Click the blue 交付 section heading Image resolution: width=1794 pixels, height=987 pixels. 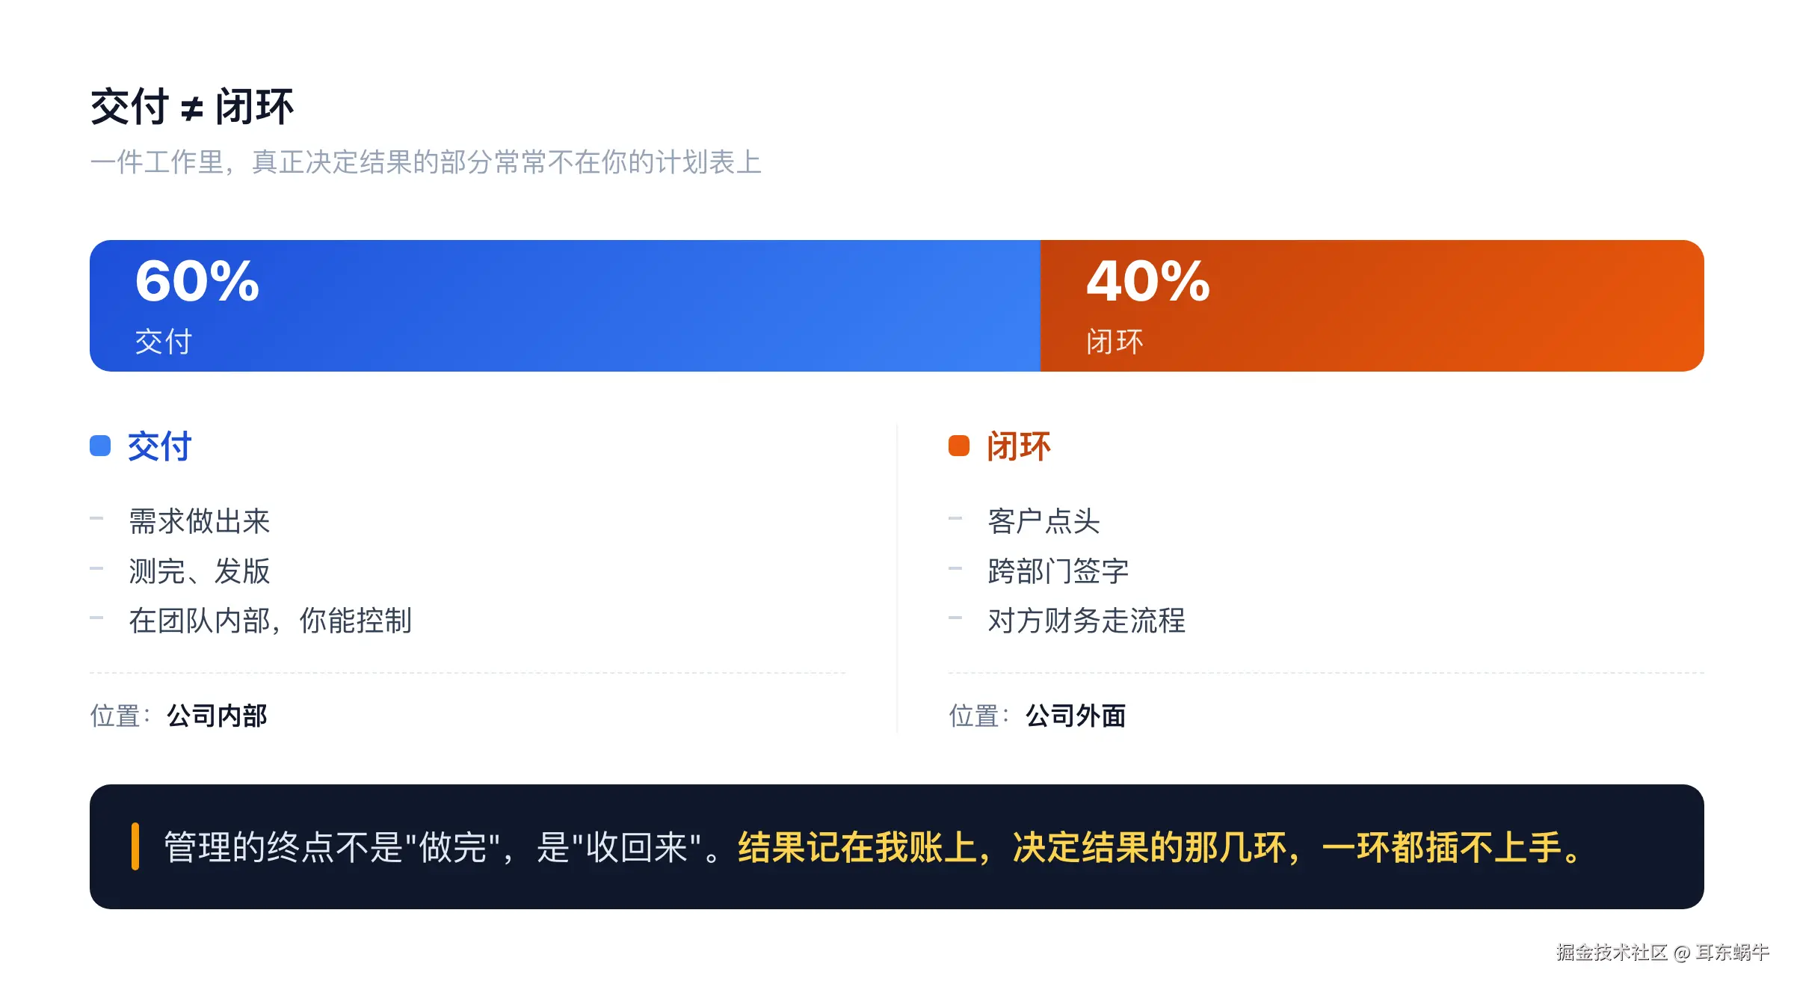point(160,446)
